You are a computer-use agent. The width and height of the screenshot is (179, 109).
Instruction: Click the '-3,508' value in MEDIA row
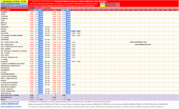(x=68, y=100)
